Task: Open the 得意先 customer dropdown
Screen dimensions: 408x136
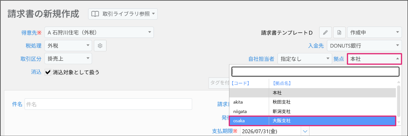Action: (x=99, y=33)
